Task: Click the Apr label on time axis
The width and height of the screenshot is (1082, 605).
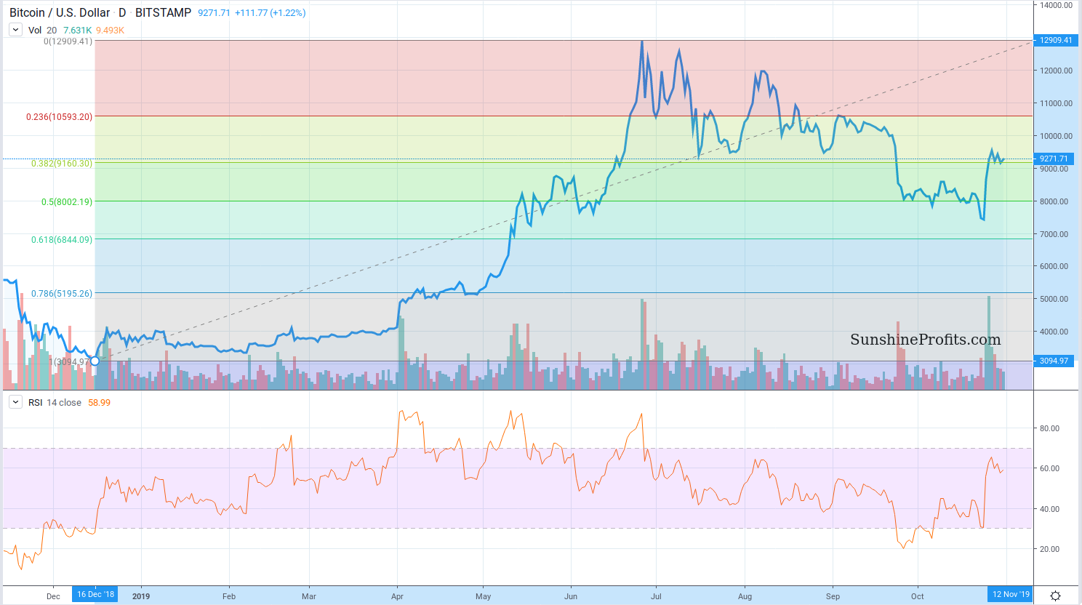Action: point(397,596)
